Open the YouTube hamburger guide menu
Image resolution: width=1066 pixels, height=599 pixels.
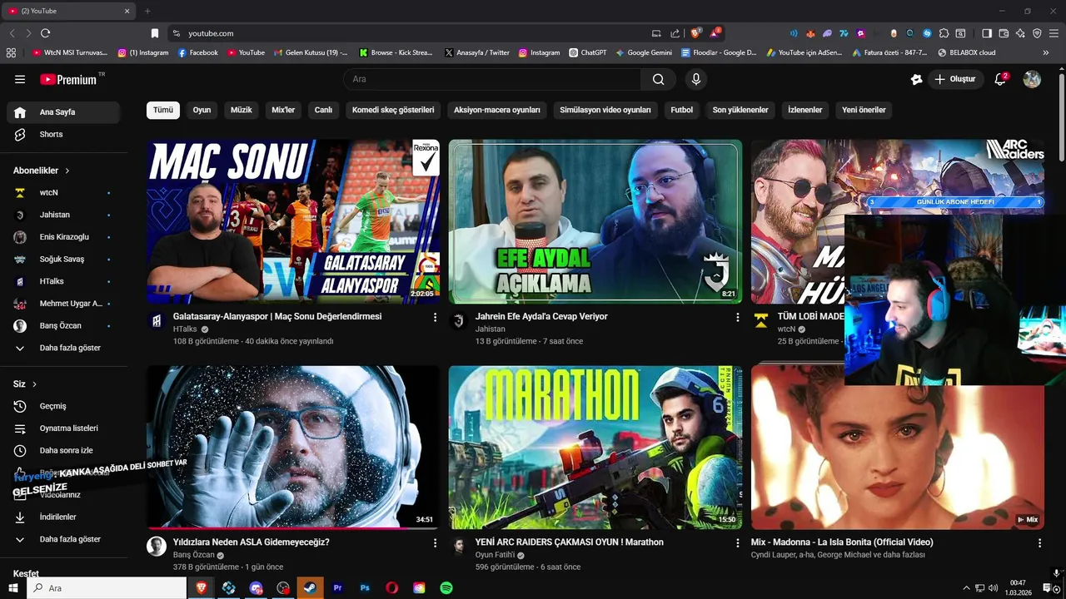(20, 79)
